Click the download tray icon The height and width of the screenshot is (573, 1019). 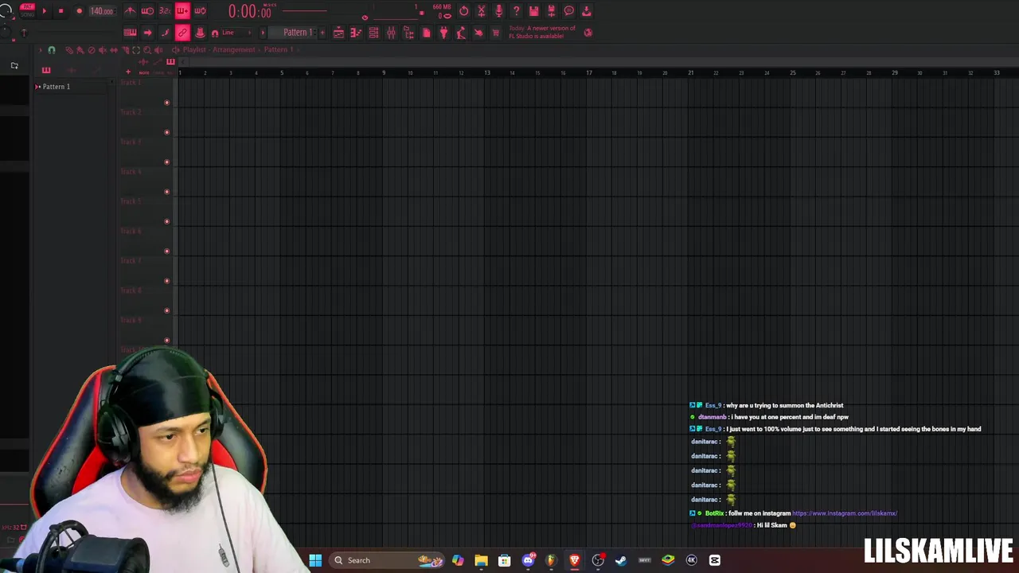click(586, 11)
